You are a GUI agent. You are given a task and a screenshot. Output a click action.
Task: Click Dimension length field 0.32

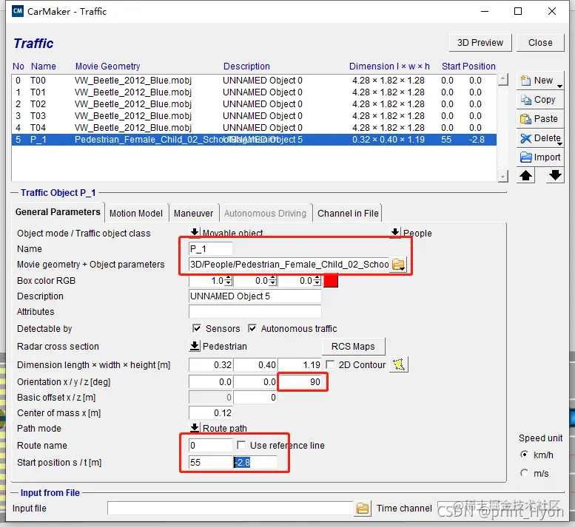click(211, 365)
